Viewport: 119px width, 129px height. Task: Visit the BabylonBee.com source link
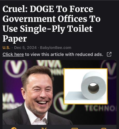(56, 48)
